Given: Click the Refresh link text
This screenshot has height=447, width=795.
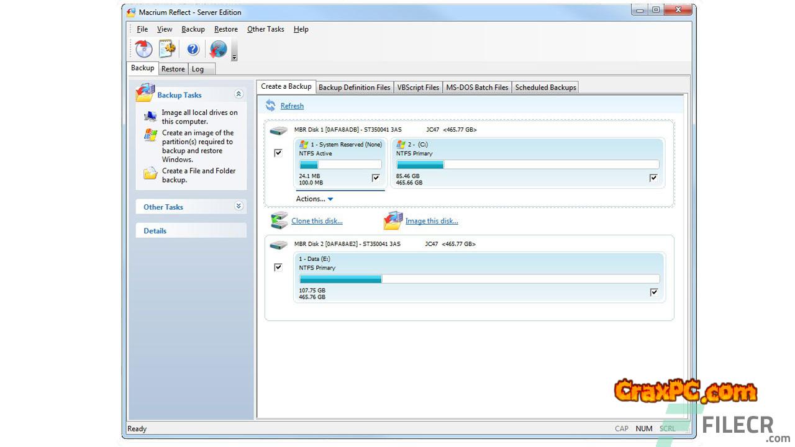Looking at the screenshot, I should click(292, 106).
